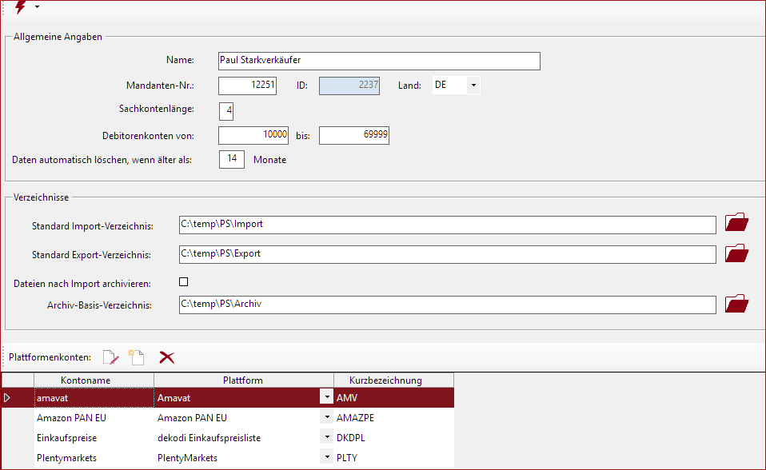Open the Land dropdown showing DE
This screenshot has width=766, height=470.
pyautogui.click(x=473, y=85)
